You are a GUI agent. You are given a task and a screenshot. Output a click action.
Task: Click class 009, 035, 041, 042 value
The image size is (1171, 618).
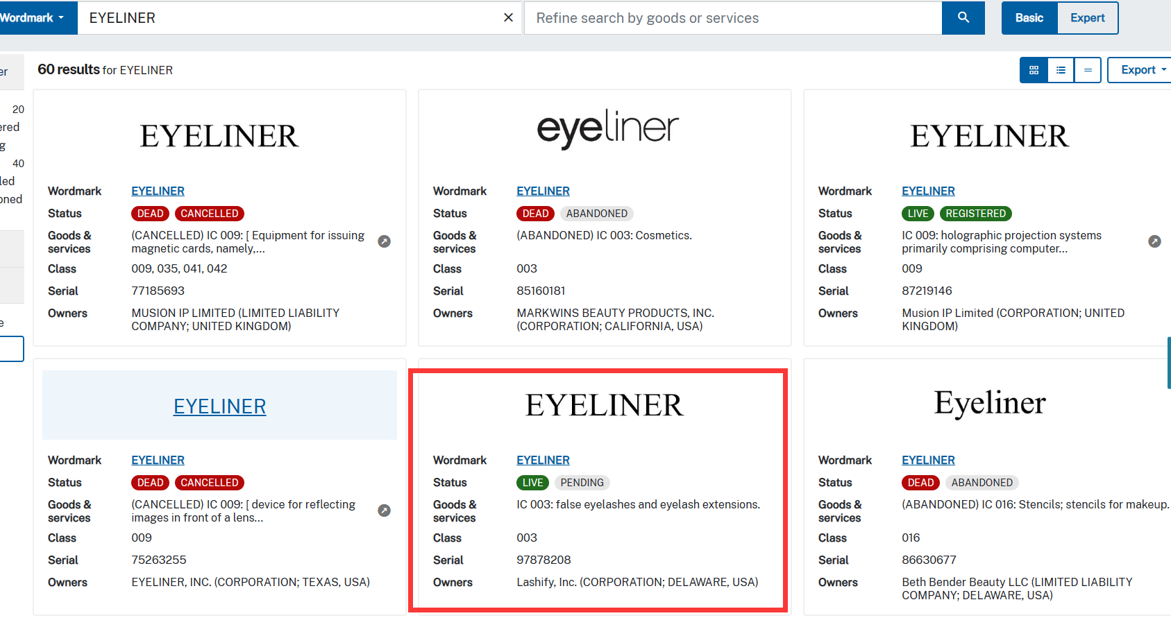[x=179, y=268]
